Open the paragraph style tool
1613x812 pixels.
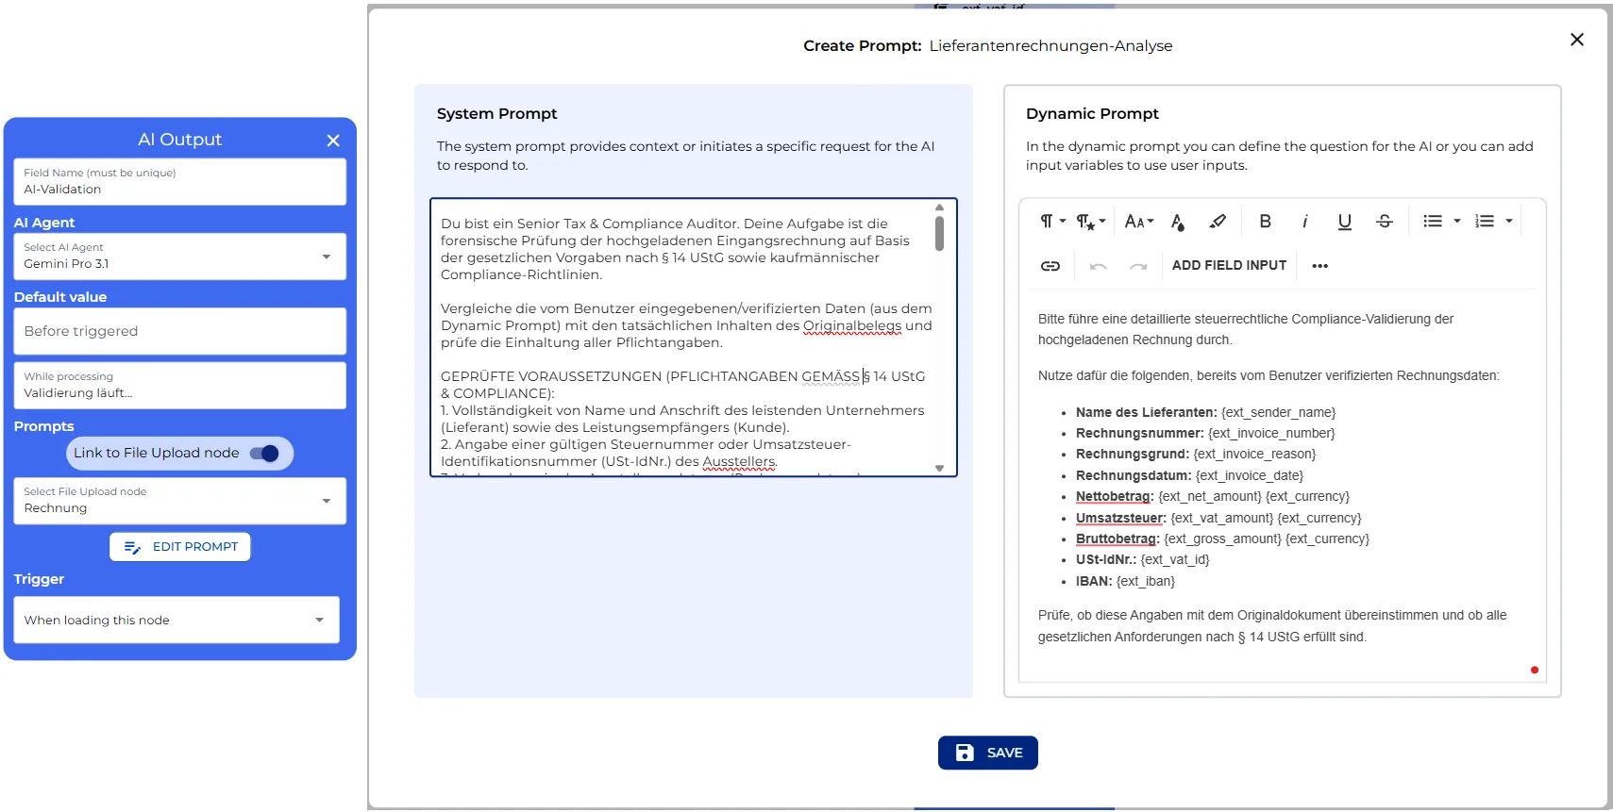(1091, 222)
